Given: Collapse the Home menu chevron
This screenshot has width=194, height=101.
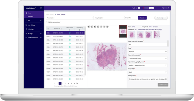Looking at the screenshot, I should coord(41,13).
